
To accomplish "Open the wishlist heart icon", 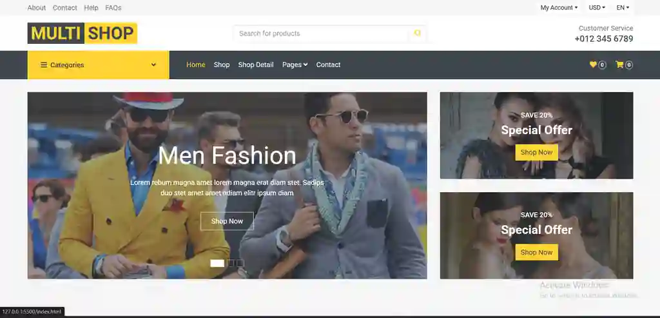I will (x=593, y=65).
